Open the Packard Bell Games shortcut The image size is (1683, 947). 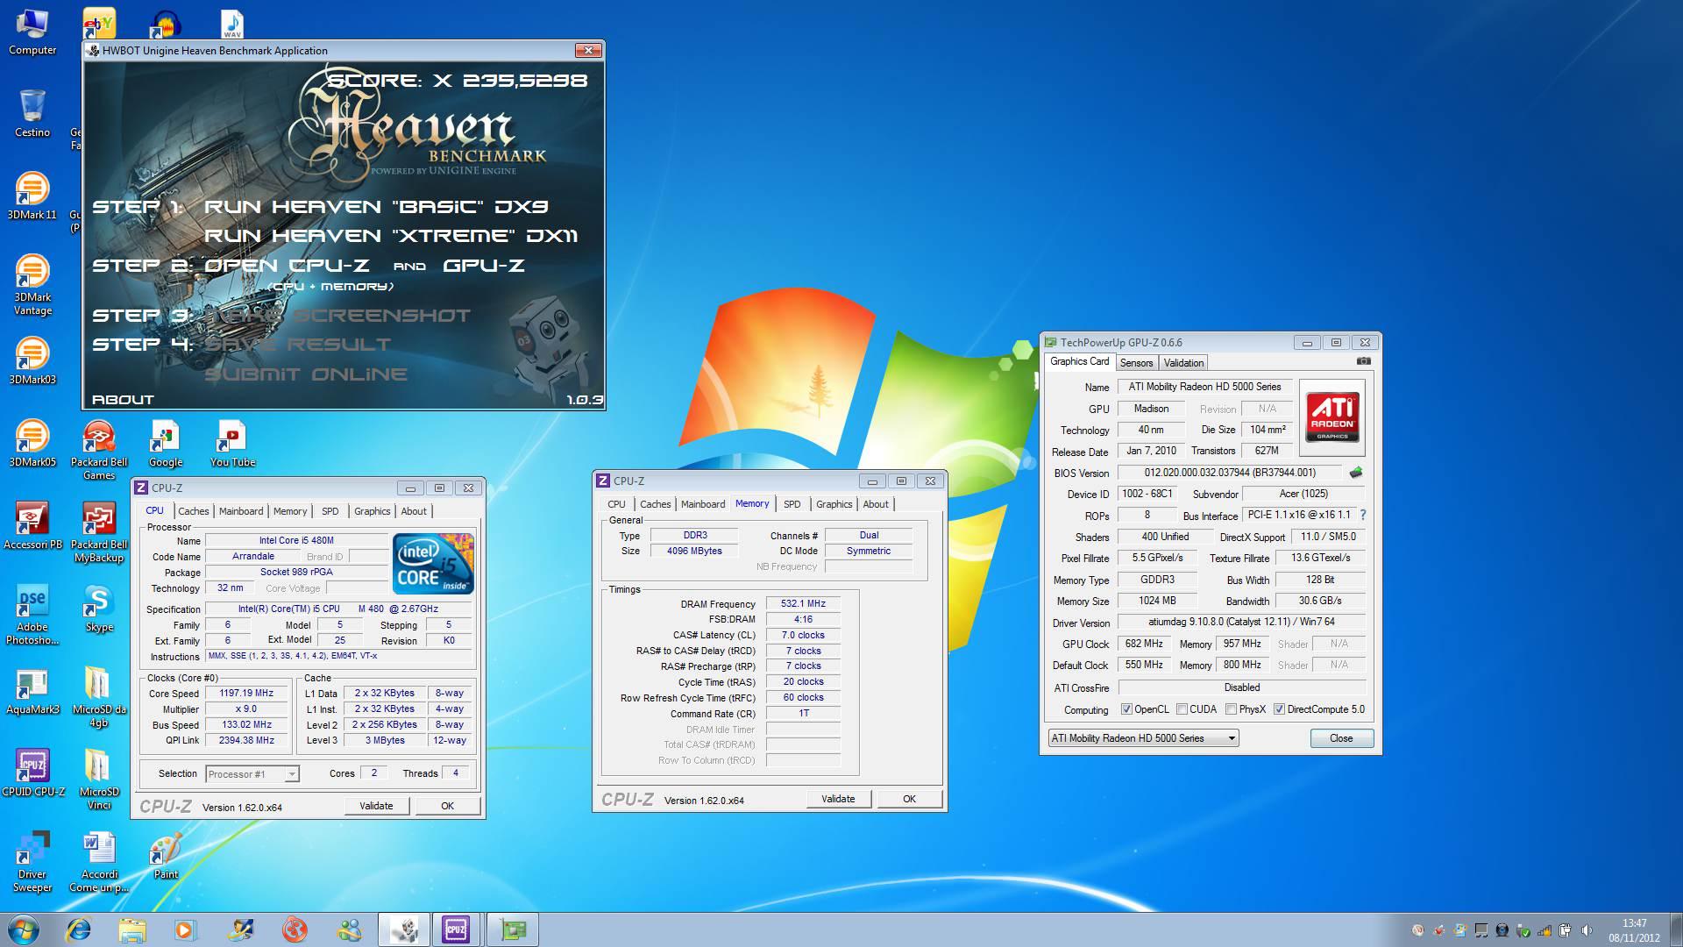[x=99, y=450]
